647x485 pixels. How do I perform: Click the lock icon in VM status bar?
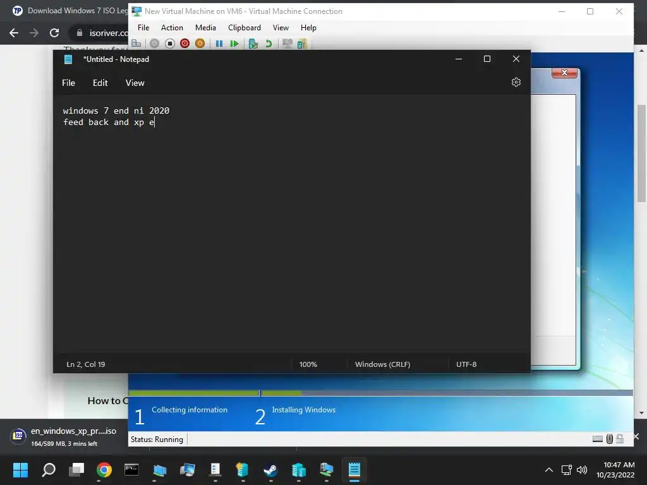pos(620,438)
